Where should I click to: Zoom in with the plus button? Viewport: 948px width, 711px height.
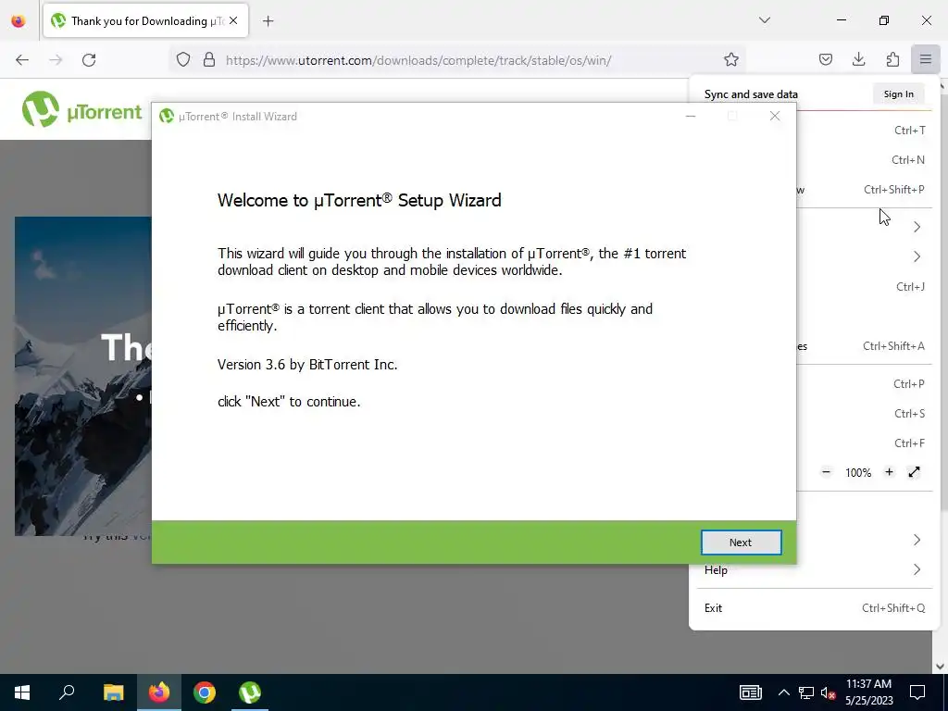point(889,472)
